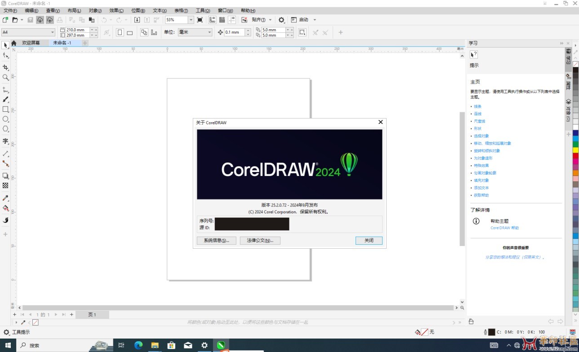
Task: Open the 线条 topic link
Action: 477,106
